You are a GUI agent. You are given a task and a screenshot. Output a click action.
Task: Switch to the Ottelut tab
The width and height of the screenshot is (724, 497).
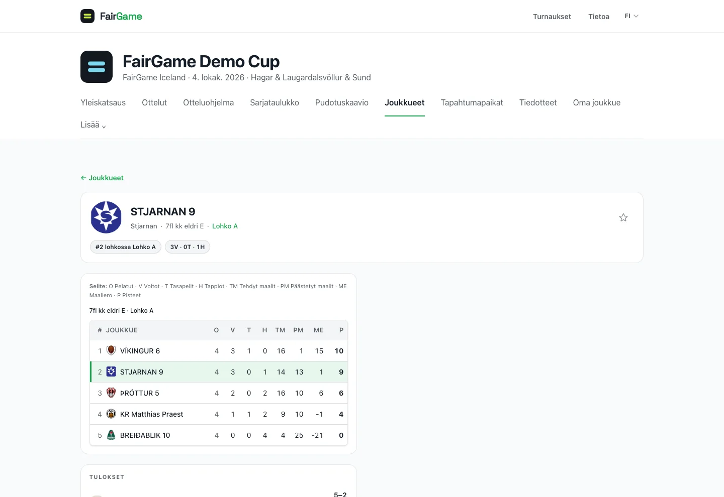[154, 103]
